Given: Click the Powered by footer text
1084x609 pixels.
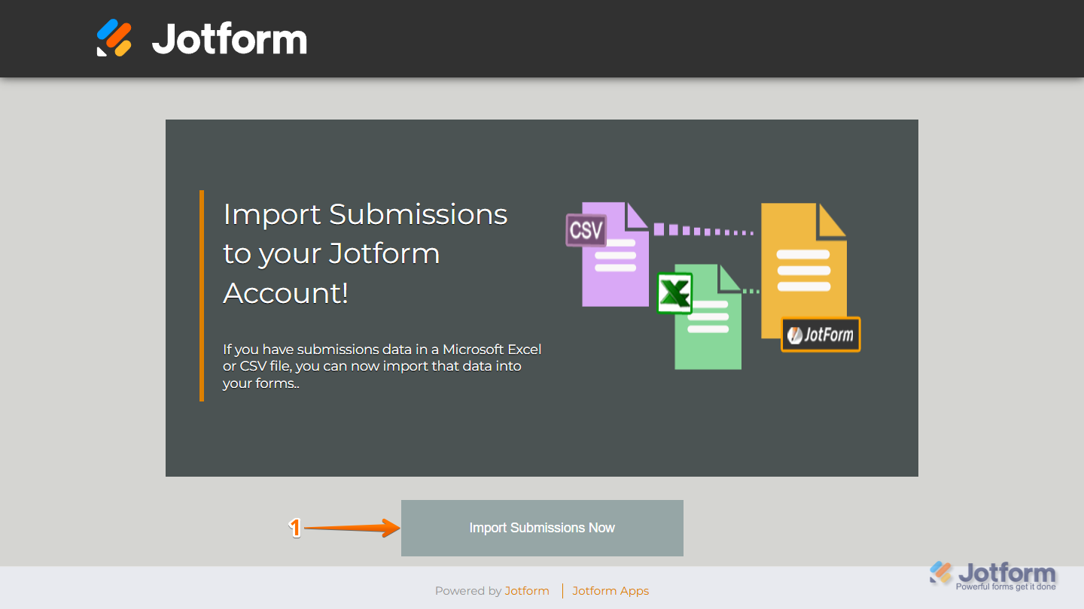Looking at the screenshot, I should (467, 591).
